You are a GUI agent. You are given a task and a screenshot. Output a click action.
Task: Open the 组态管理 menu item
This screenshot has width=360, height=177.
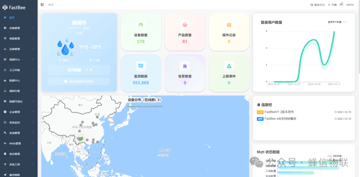pos(19,154)
